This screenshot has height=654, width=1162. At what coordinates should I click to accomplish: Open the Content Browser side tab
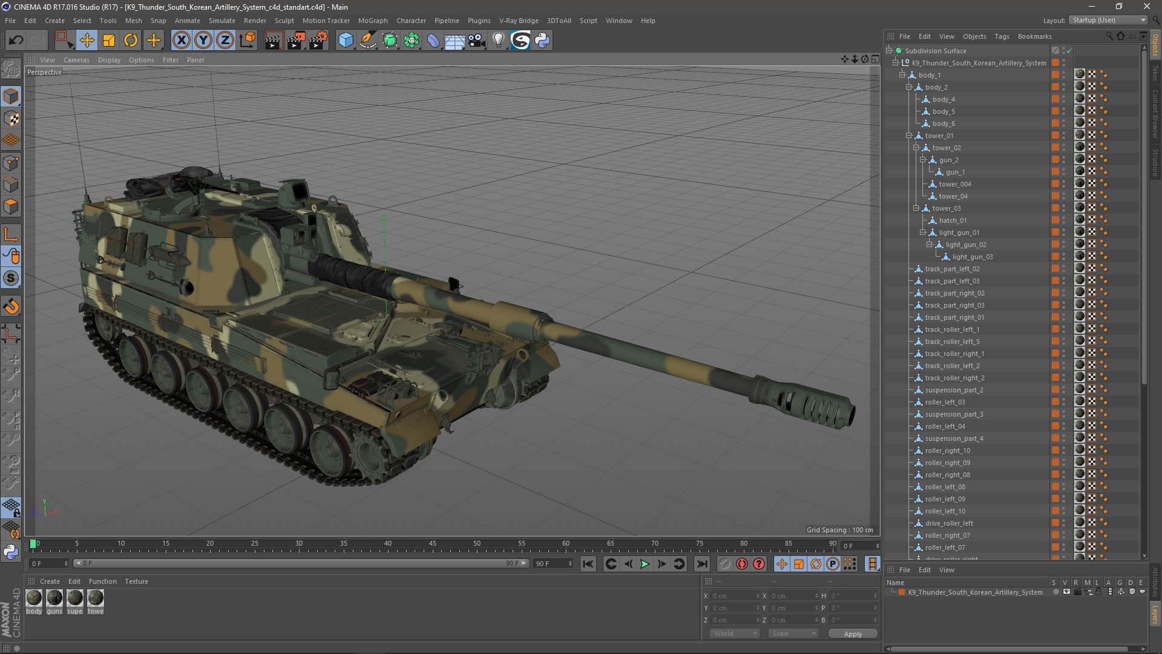1155,114
